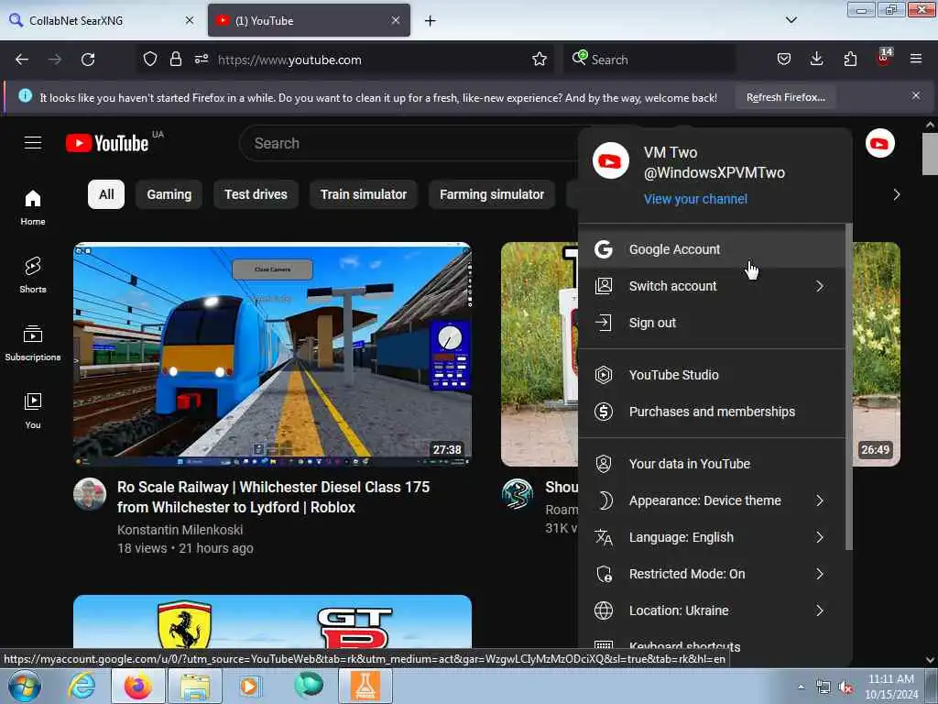Filter by Train simulator chip
938x704 pixels.
[x=363, y=194]
